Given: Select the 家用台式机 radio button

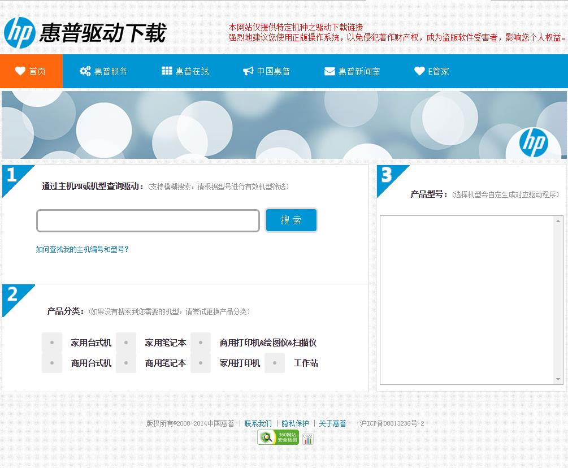Looking at the screenshot, I should pos(52,343).
